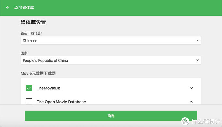Enable The Open Movie Database checkbox
Image resolution: width=222 pixels, height=127 pixels.
coord(29,102)
